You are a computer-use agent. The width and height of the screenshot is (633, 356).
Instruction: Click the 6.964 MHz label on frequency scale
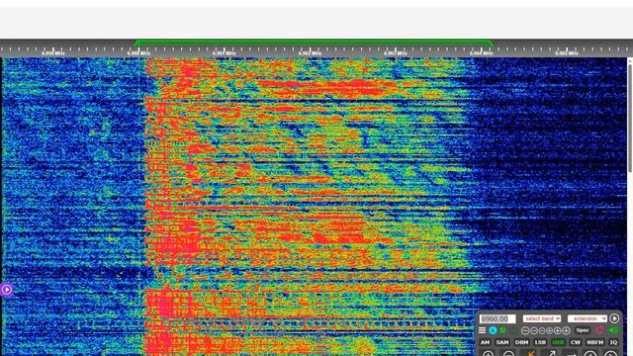tap(481, 53)
